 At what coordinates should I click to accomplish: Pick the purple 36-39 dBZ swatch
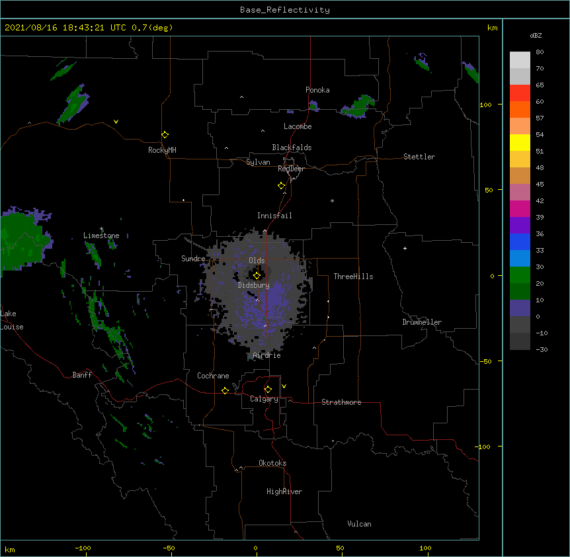pyautogui.click(x=520, y=226)
